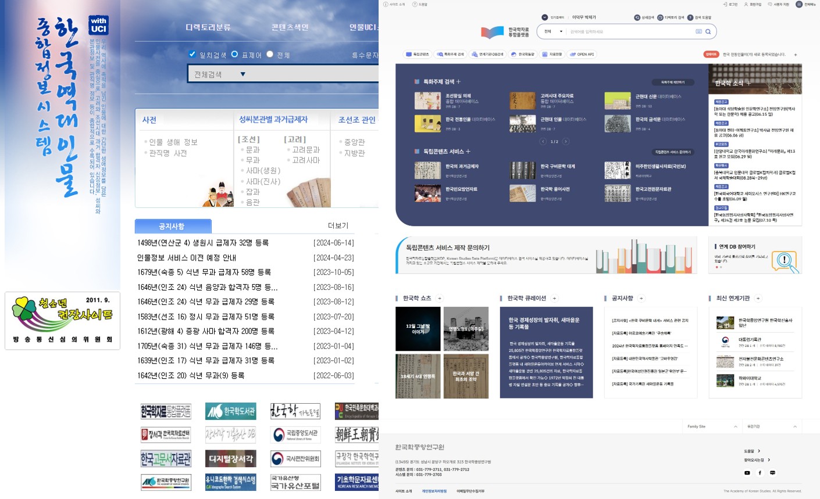Click the magnifier search icon in search bar
The height and width of the screenshot is (499, 820).
pyautogui.click(x=708, y=31)
